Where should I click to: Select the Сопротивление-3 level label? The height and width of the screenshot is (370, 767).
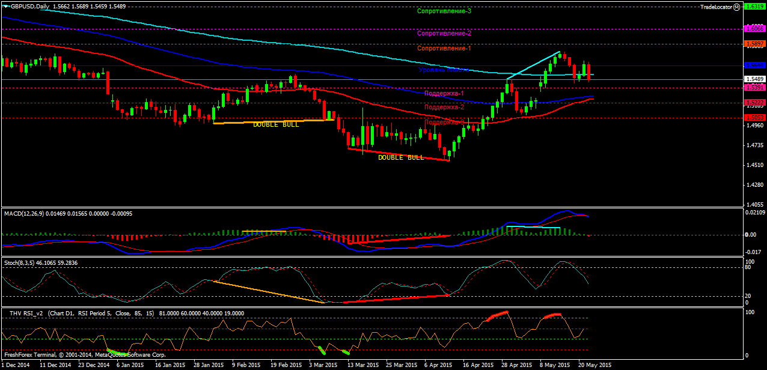tap(444, 11)
